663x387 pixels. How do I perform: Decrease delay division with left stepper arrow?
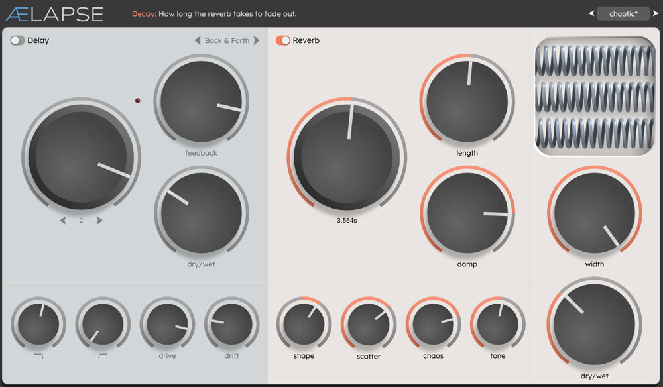pyautogui.click(x=63, y=220)
